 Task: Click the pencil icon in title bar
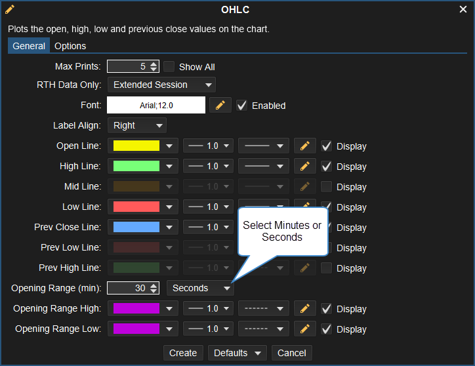[10, 9]
